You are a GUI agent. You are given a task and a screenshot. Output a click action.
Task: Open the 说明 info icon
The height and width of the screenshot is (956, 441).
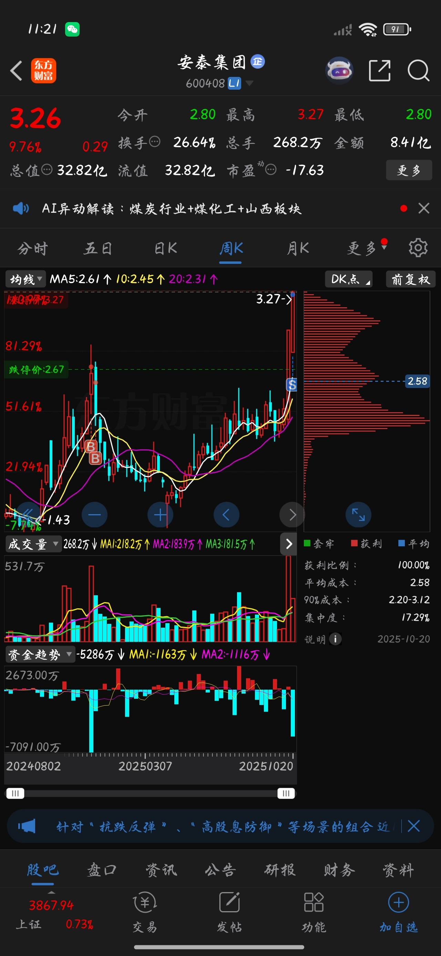(335, 639)
